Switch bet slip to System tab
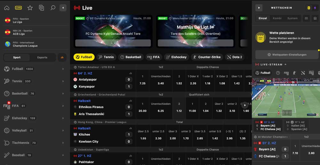This screenshot has height=165, width=320. point(292,18)
